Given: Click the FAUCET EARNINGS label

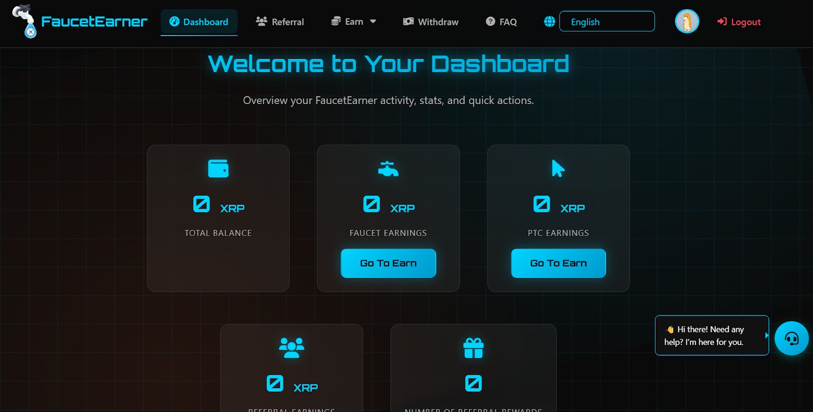Looking at the screenshot, I should tap(388, 233).
